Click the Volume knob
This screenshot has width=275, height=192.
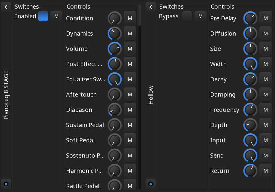(114, 49)
